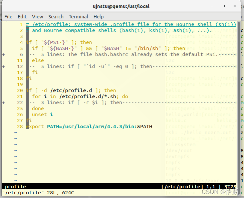
Task: Click line 20 with /etc/profile.d test
Action: point(71,90)
